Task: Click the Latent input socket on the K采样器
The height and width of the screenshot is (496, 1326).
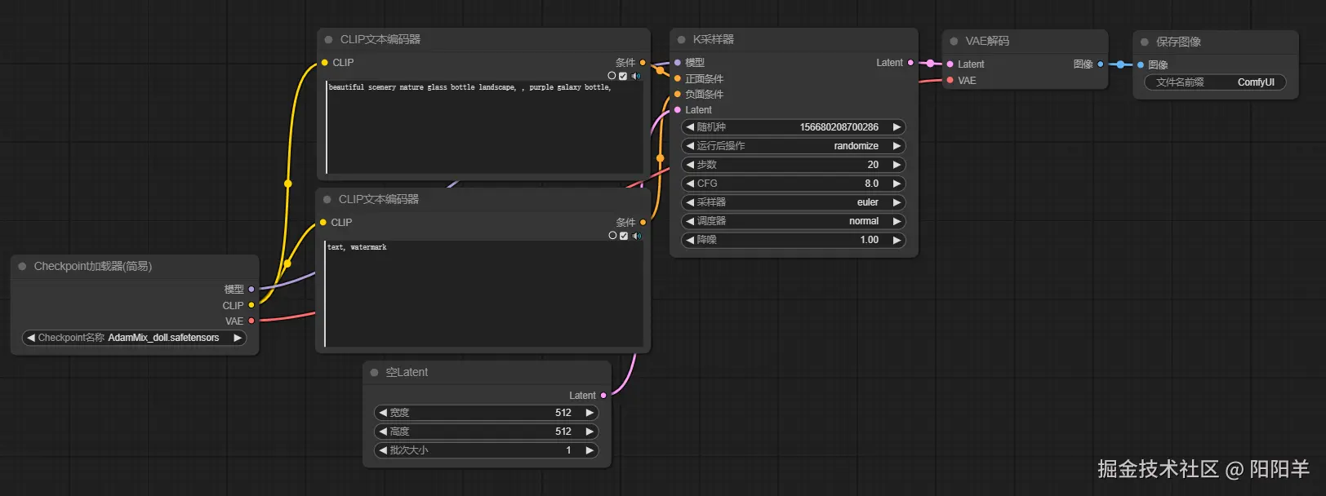Action: pyautogui.click(x=678, y=109)
